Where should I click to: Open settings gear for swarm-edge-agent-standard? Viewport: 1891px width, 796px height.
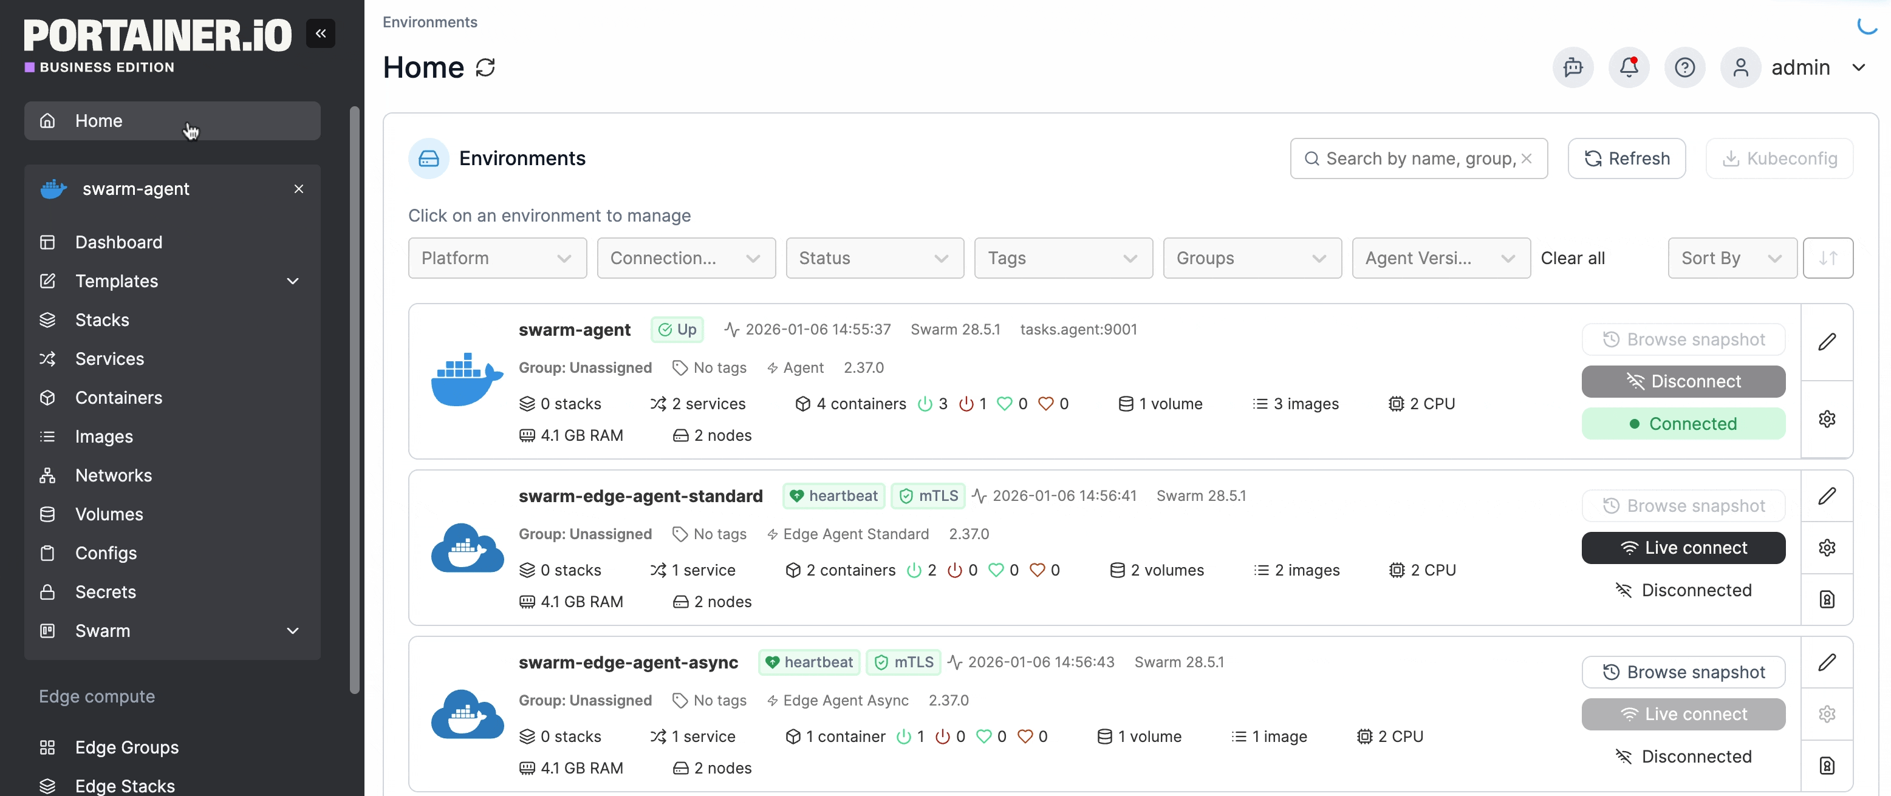(x=1827, y=548)
